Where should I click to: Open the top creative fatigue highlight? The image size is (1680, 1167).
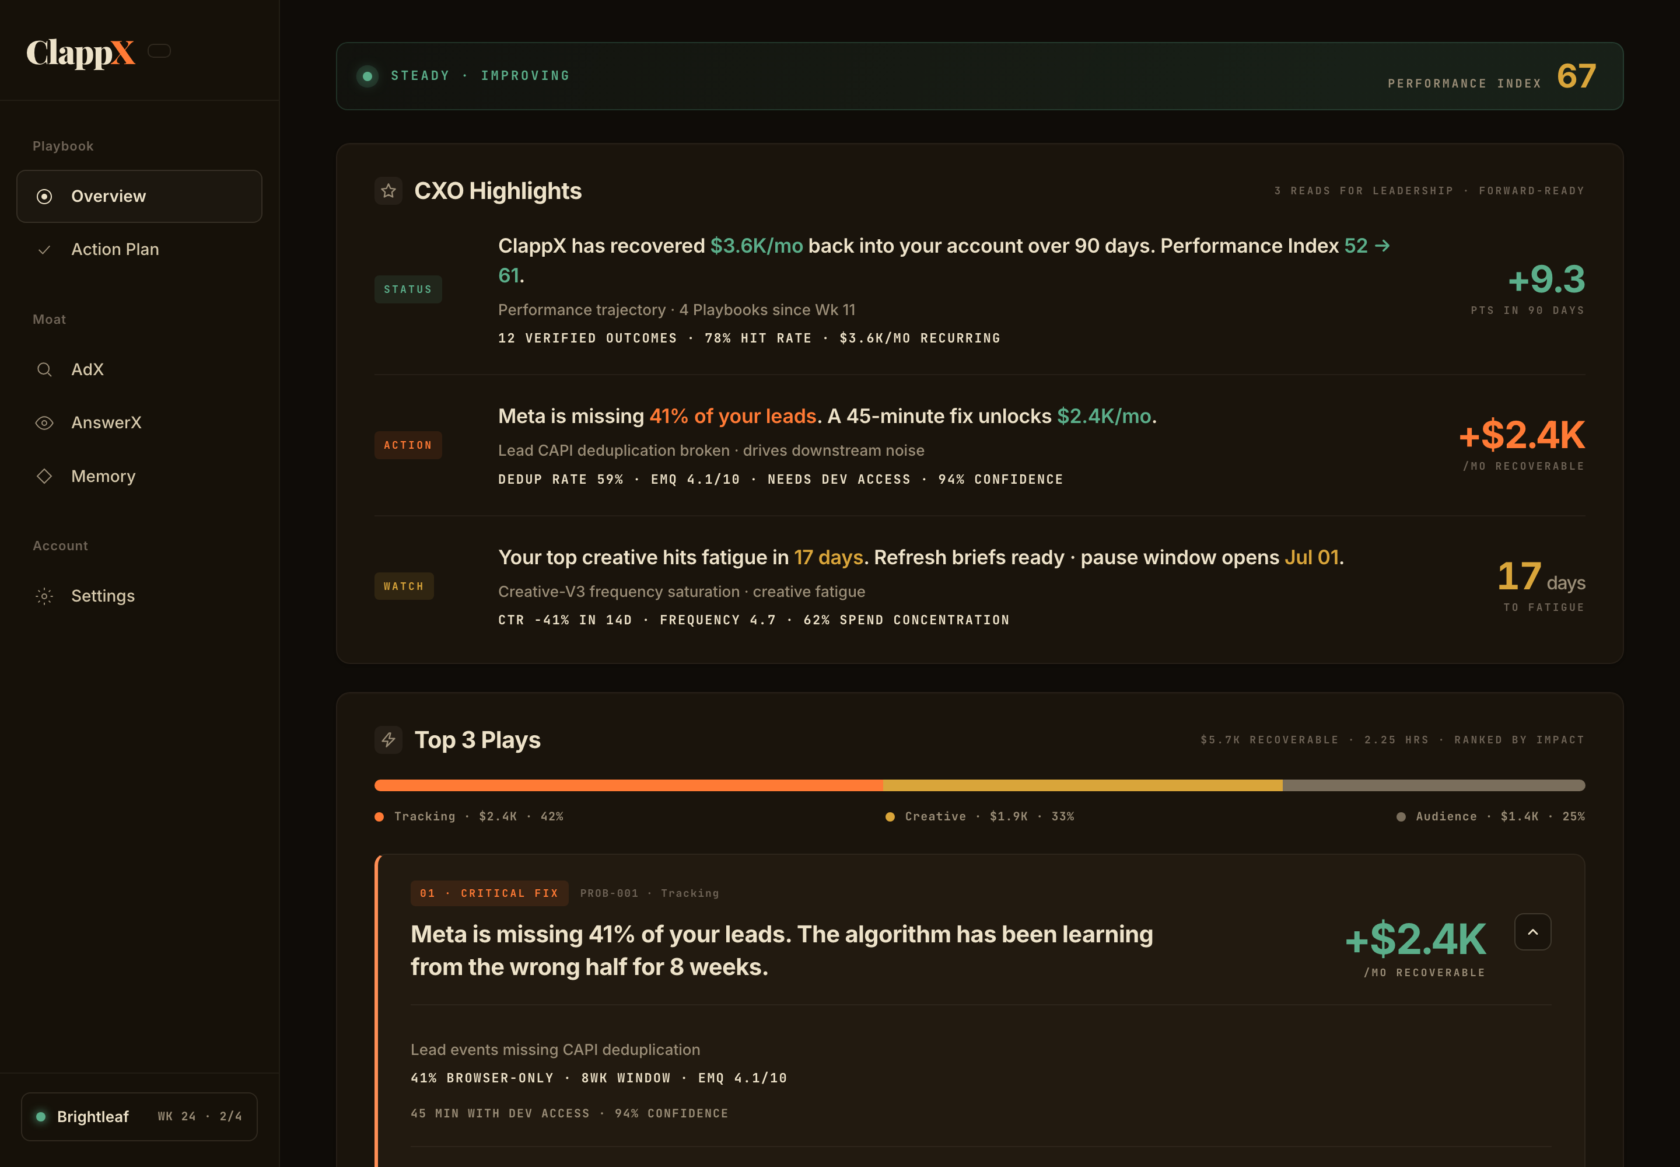[x=979, y=587]
